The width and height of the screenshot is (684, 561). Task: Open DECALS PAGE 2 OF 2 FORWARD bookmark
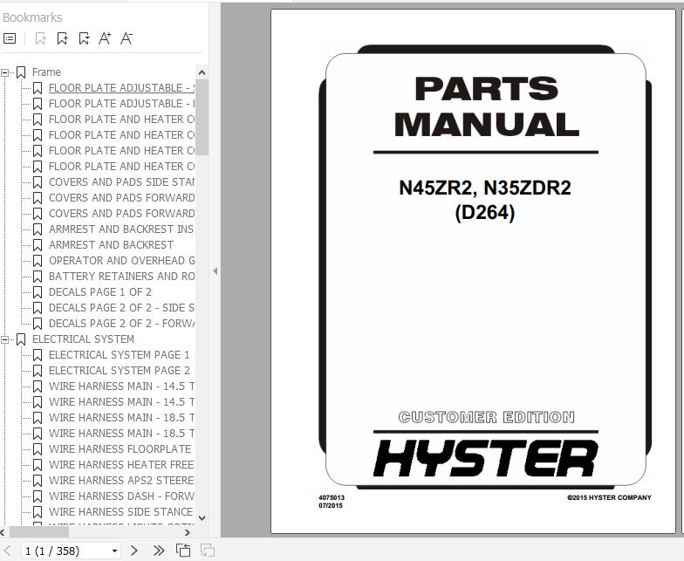[x=121, y=324]
